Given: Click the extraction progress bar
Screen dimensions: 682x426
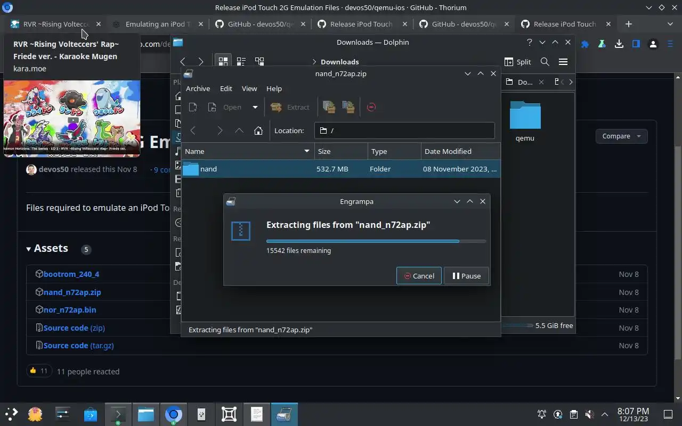Looking at the screenshot, I should (x=376, y=241).
